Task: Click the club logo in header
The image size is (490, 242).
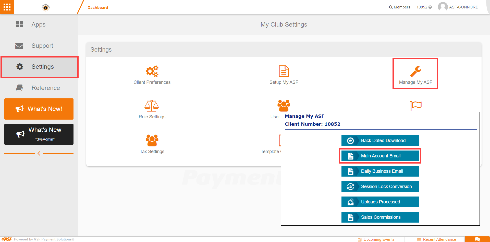Action: point(46,7)
